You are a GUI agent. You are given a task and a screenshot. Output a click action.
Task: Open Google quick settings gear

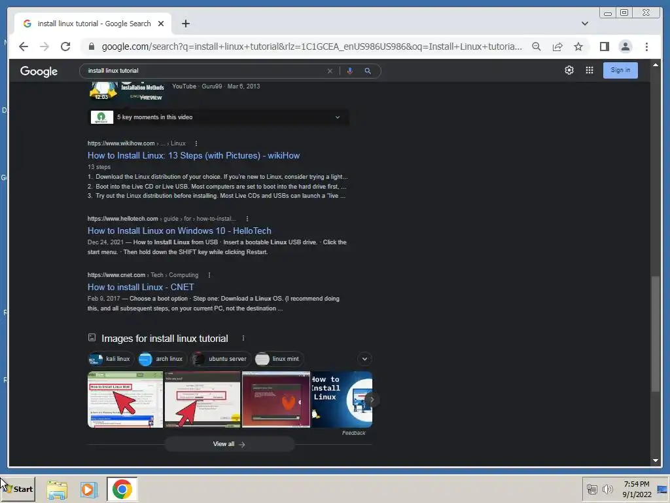click(x=569, y=70)
